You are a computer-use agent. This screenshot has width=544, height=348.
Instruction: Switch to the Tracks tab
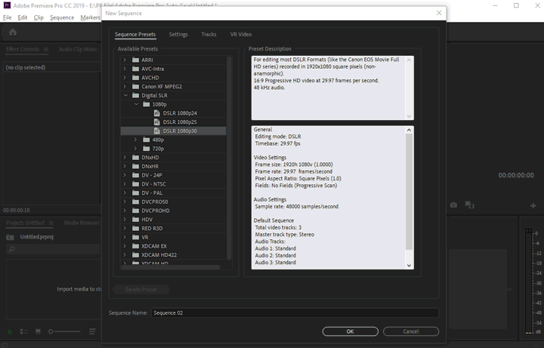pyautogui.click(x=209, y=34)
